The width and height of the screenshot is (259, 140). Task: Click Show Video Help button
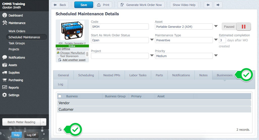pyautogui.click(x=184, y=5)
